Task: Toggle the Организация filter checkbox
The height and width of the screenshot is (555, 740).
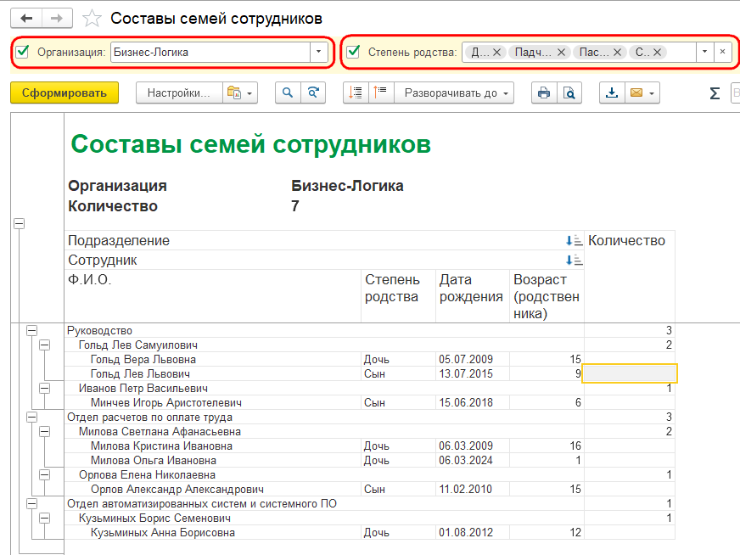Action: [x=22, y=52]
